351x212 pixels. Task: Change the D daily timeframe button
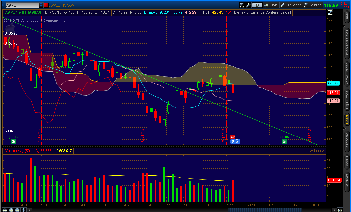coord(257,5)
